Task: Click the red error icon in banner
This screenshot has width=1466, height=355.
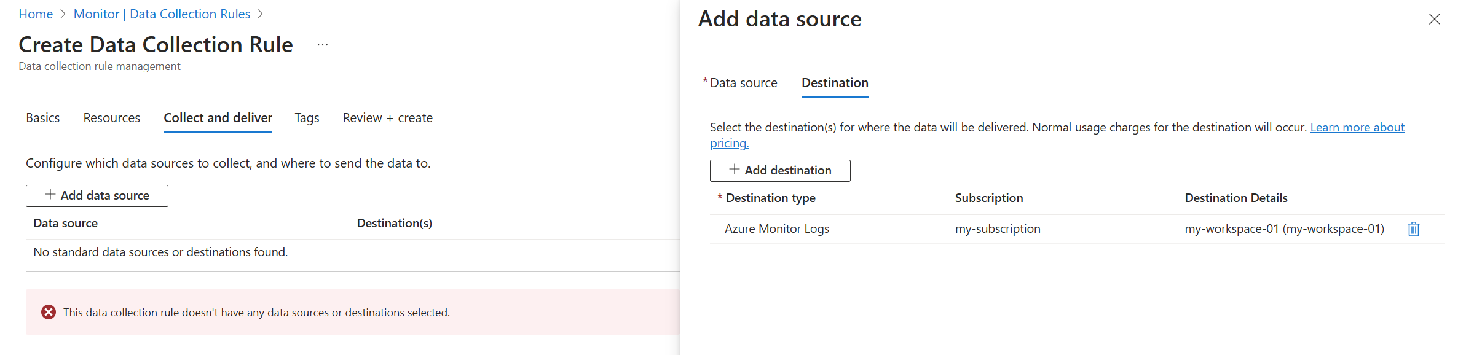Action: pos(49,313)
